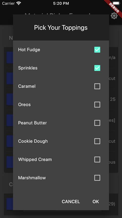Tap the Carrier label in status bar
The image size is (122, 218).
tap(8, 3)
